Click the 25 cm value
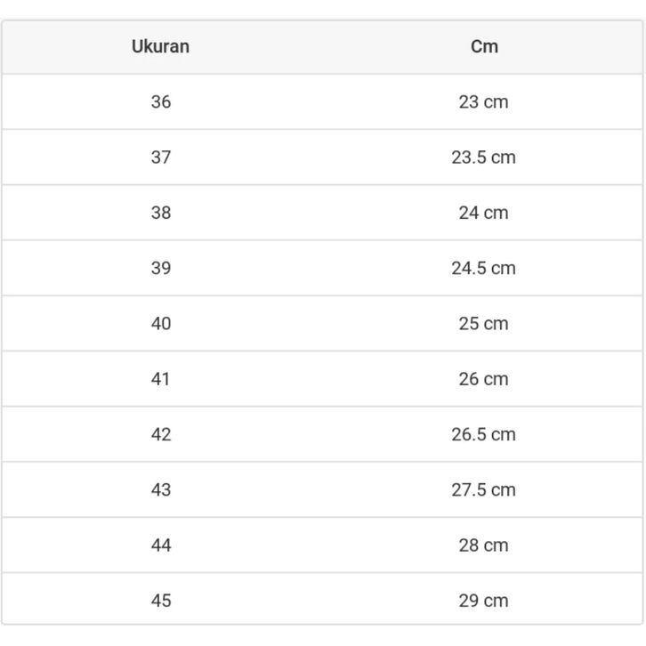Viewport: 646px width, 646px height. click(x=483, y=324)
